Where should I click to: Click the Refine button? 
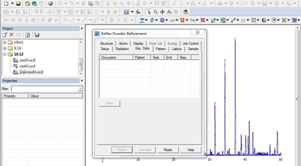(x=122, y=150)
